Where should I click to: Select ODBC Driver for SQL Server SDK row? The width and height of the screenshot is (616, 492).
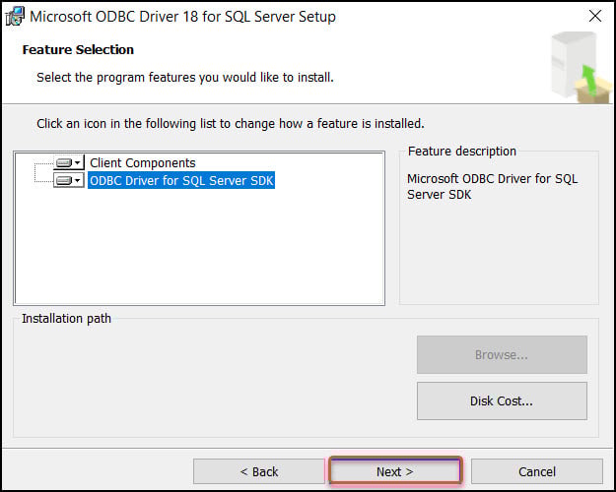(181, 180)
